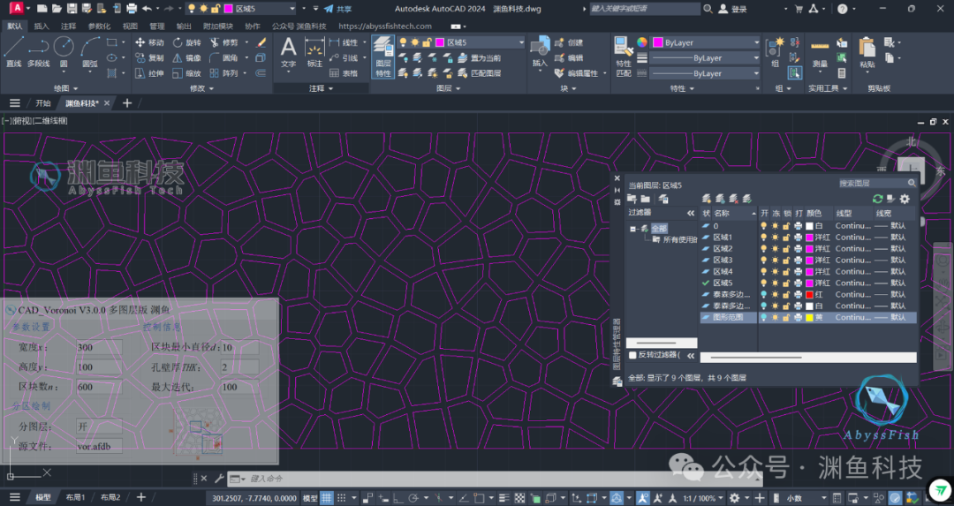Click the 圆角 fillet tool
Viewport: 954px width, 506px height.
pos(223,57)
